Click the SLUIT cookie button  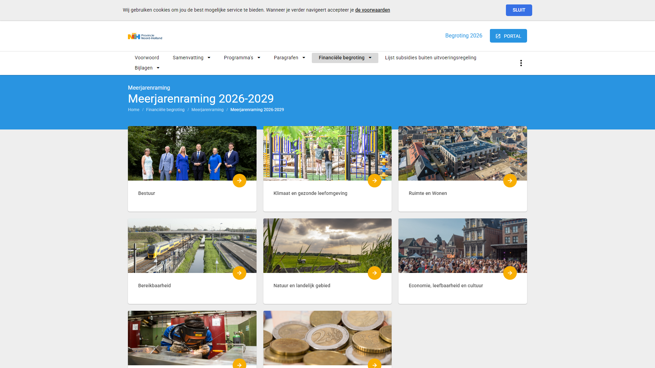pos(519,10)
